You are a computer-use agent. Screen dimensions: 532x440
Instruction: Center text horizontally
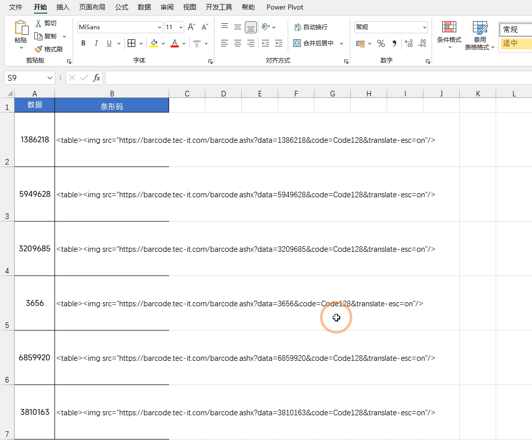tap(238, 43)
